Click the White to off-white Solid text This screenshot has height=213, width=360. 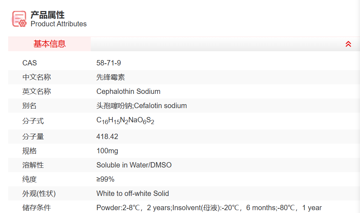point(133,193)
